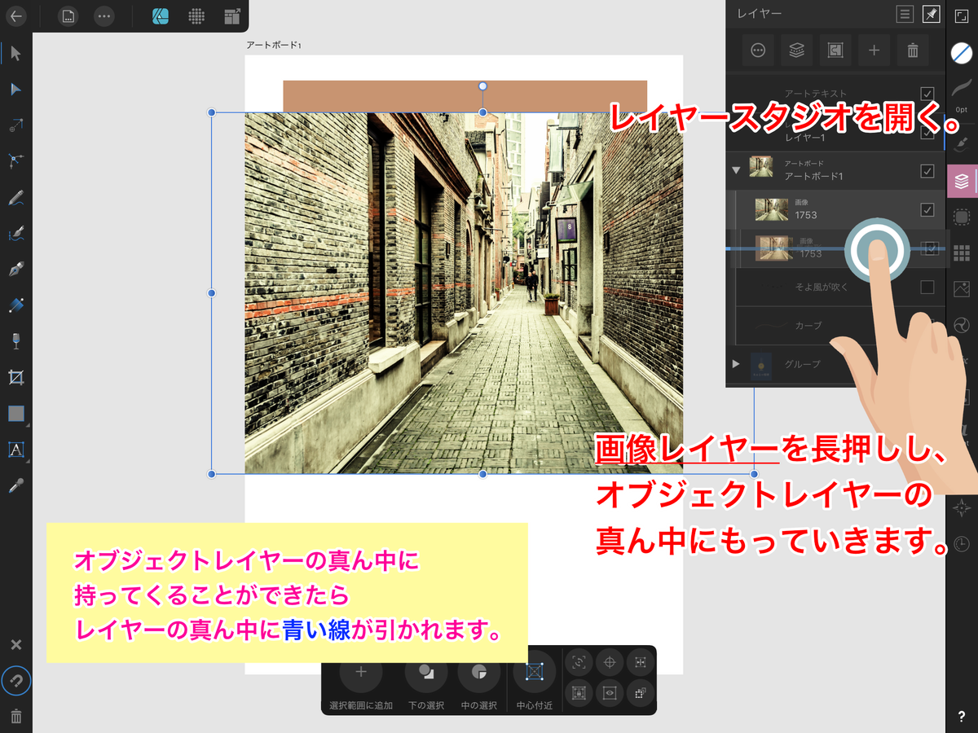The height and width of the screenshot is (733, 978).
Task: Select the Node tool
Action: [15, 90]
